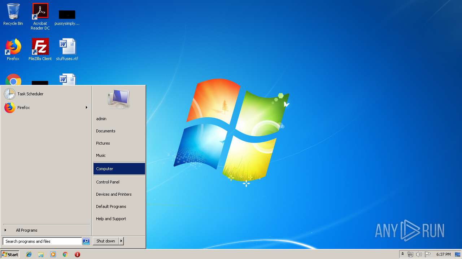
Task: Launch Chrome from the taskbar
Action: (x=65, y=254)
